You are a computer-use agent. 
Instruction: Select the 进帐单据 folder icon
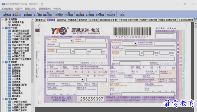(6, 99)
